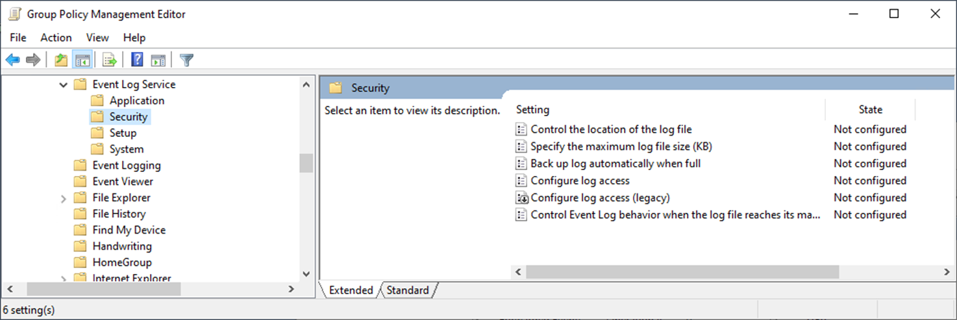
Task: Select the Application folder in the tree
Action: pos(136,101)
